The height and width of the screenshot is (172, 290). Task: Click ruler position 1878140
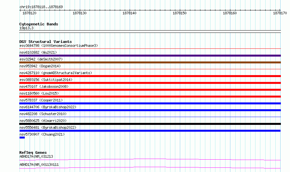click(129, 13)
